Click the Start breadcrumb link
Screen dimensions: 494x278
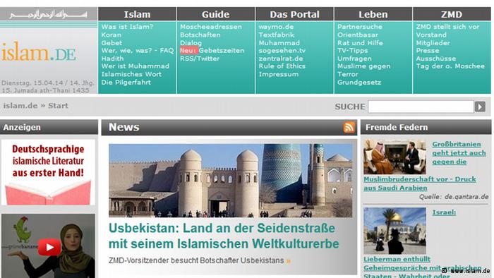(x=58, y=106)
